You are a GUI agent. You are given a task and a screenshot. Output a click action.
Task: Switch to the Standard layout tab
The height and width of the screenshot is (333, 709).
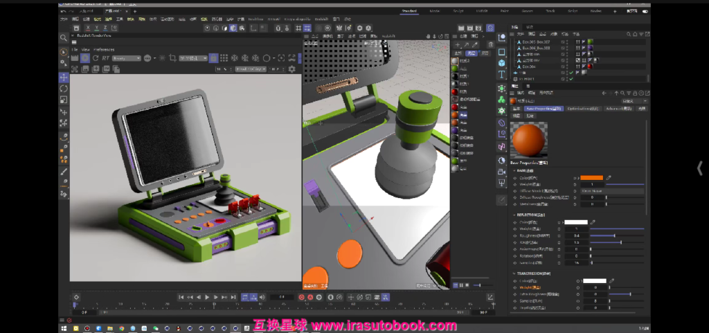(409, 11)
